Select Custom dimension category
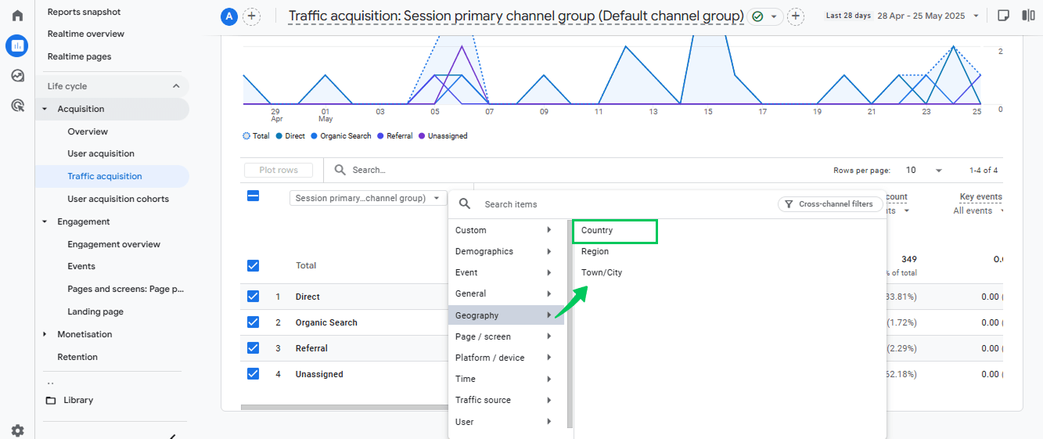 [x=505, y=230]
